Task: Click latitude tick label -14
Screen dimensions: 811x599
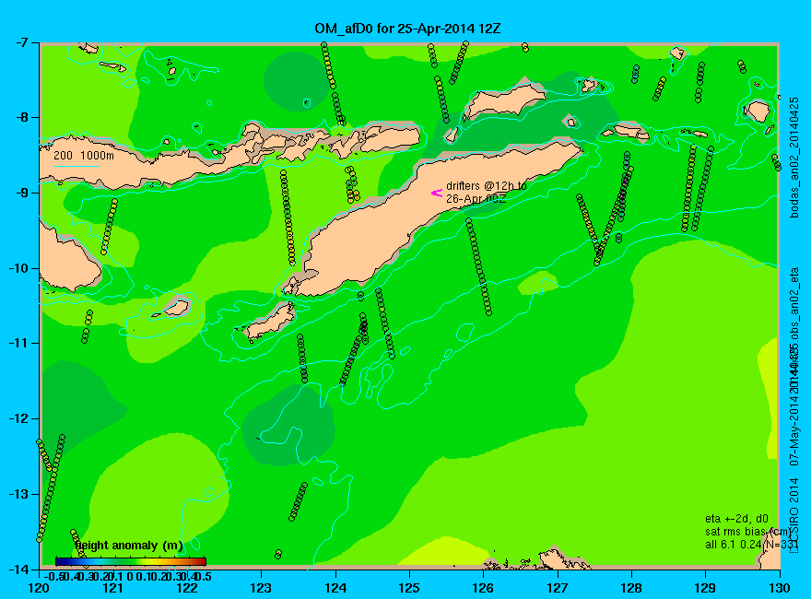Action: 19,570
